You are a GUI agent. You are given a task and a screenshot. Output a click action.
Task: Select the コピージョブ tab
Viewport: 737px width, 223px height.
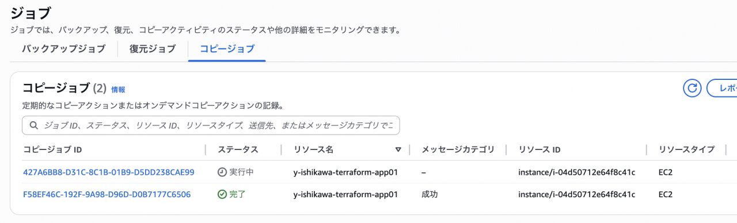(227, 49)
